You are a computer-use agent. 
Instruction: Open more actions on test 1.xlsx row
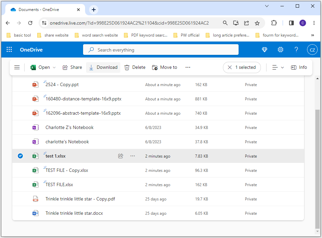point(133,156)
